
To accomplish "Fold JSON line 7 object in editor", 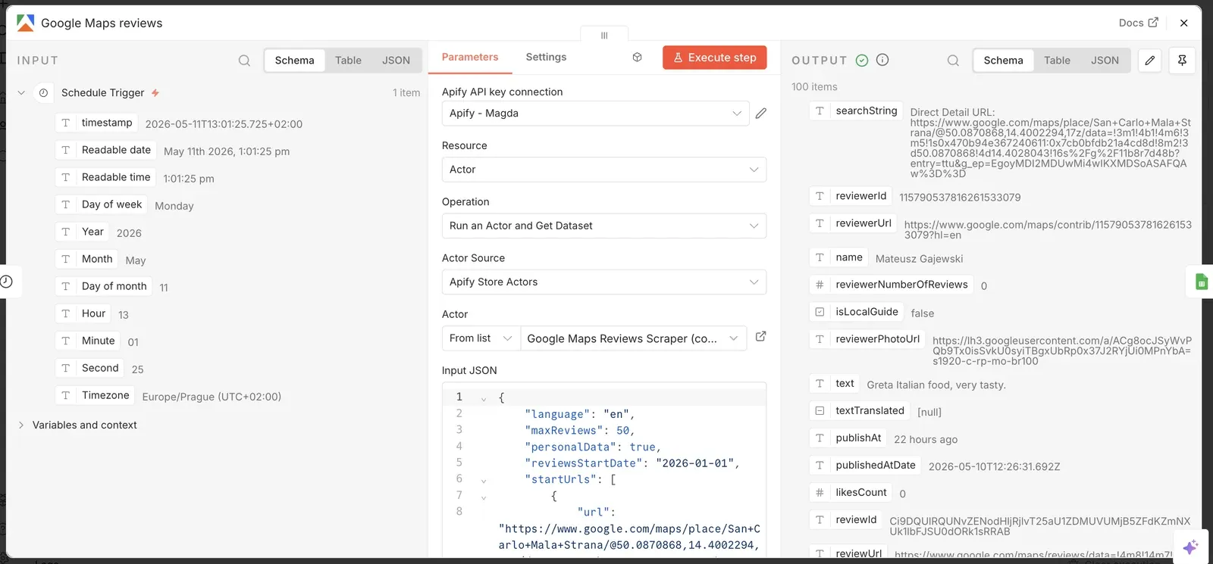I will (x=484, y=497).
